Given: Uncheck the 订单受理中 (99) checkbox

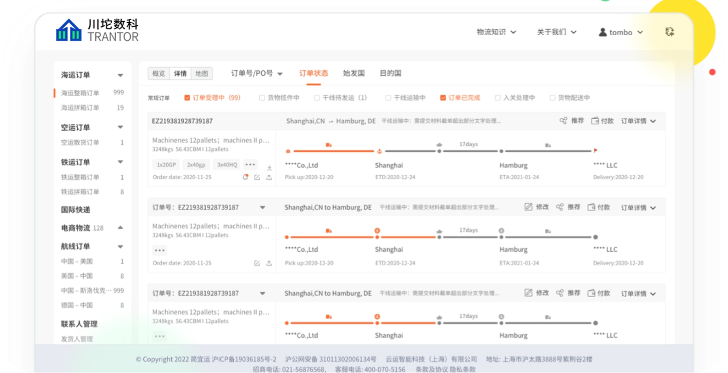Looking at the screenshot, I should (x=187, y=98).
